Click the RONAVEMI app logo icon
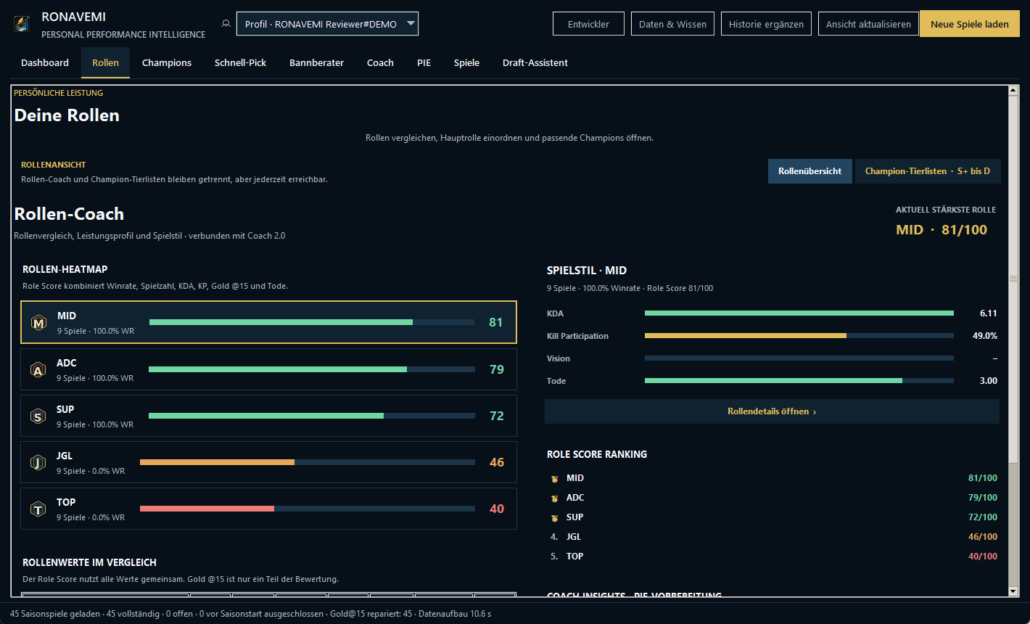Viewport: 1030px width, 624px height. (x=22, y=24)
